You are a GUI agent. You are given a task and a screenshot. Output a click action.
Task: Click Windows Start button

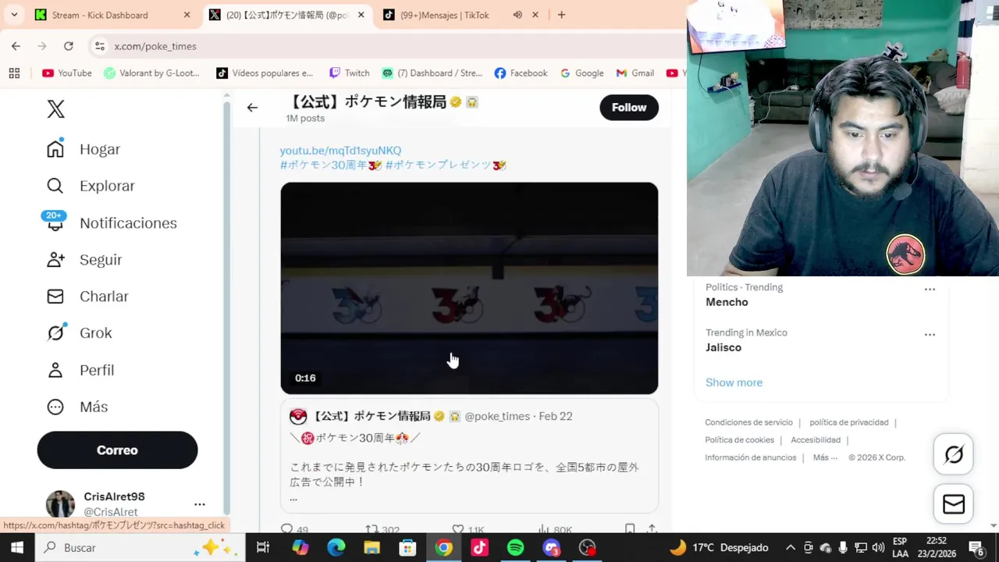17,548
